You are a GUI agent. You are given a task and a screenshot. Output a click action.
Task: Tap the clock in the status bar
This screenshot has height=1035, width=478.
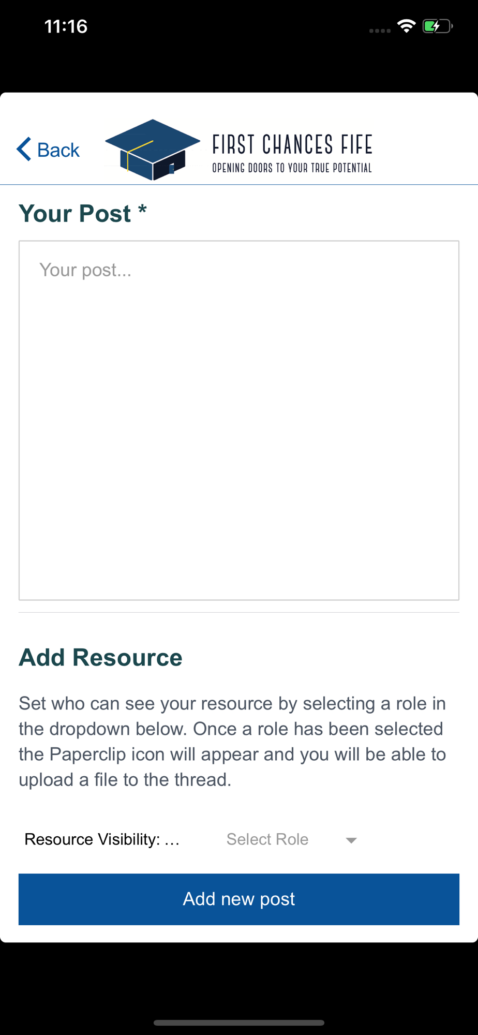click(66, 26)
